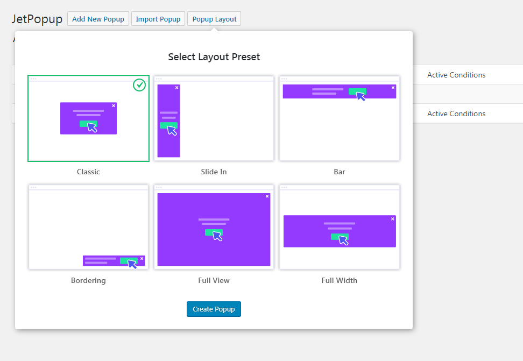Click the X icon in Classic preview
This screenshot has width=523, height=361.
click(114, 105)
